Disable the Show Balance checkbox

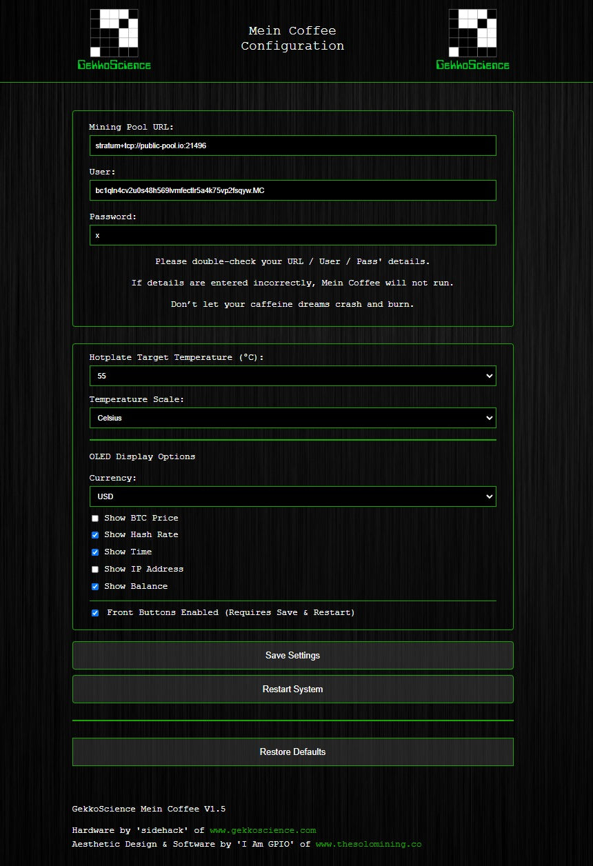[x=95, y=587]
